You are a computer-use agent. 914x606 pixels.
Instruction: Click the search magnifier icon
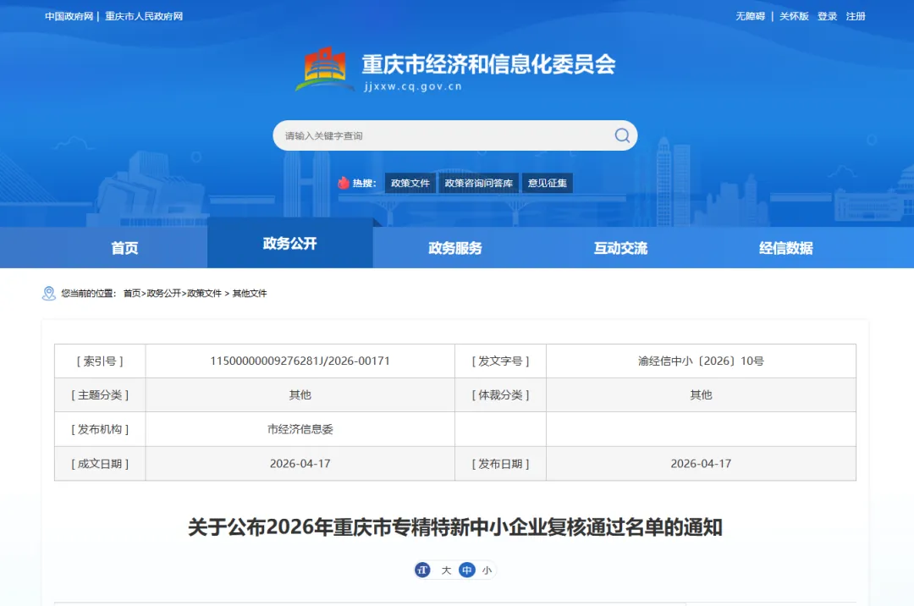622,135
